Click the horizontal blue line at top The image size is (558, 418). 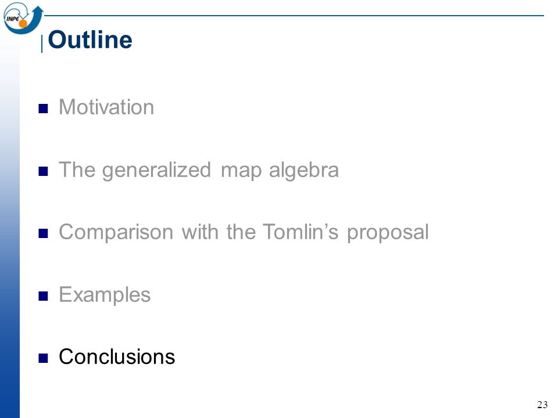pos(294,16)
